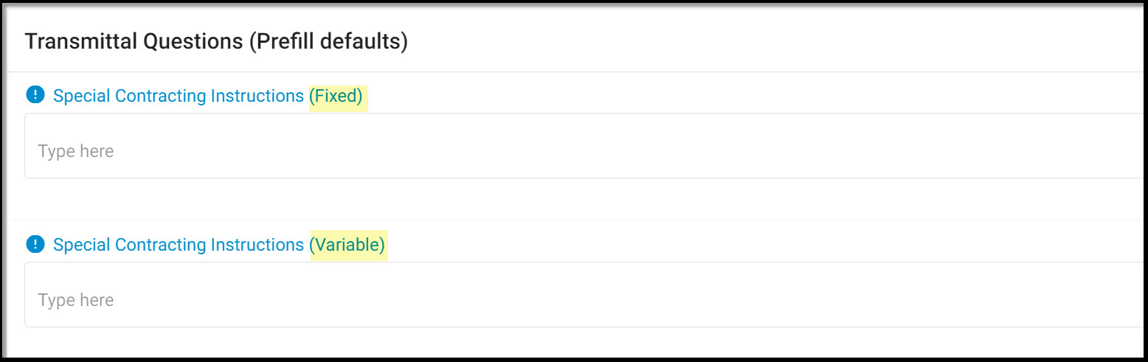
Task: Click the word 'Special' in the Variable question label
Action: point(81,245)
